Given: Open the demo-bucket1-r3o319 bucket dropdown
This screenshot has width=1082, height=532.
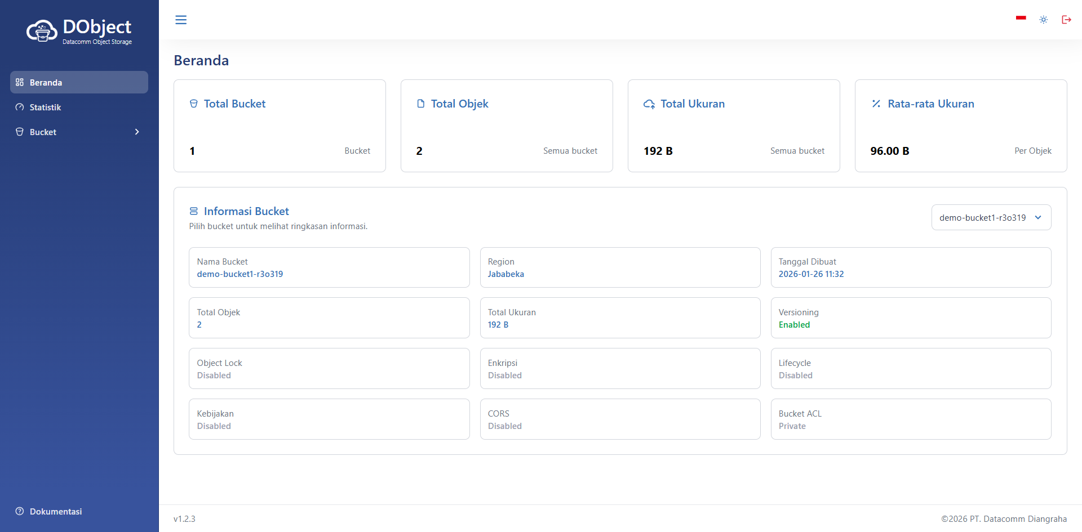Looking at the screenshot, I should 982,218.
